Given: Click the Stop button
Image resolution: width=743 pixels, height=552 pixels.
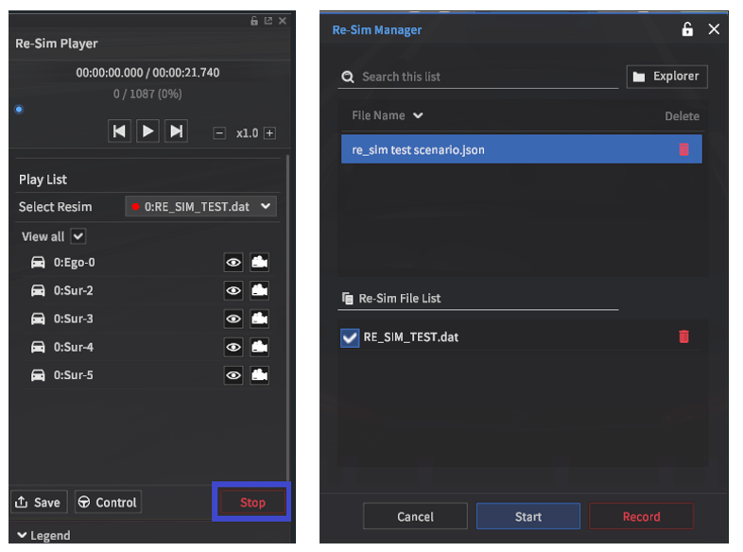Looking at the screenshot, I should pos(252,502).
